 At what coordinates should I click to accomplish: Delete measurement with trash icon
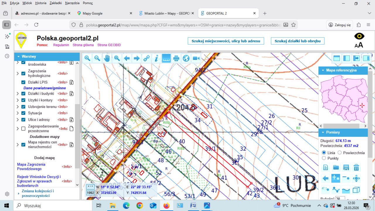tap(356, 168)
